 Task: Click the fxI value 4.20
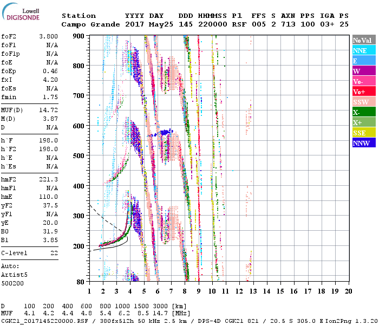[x=50, y=80]
